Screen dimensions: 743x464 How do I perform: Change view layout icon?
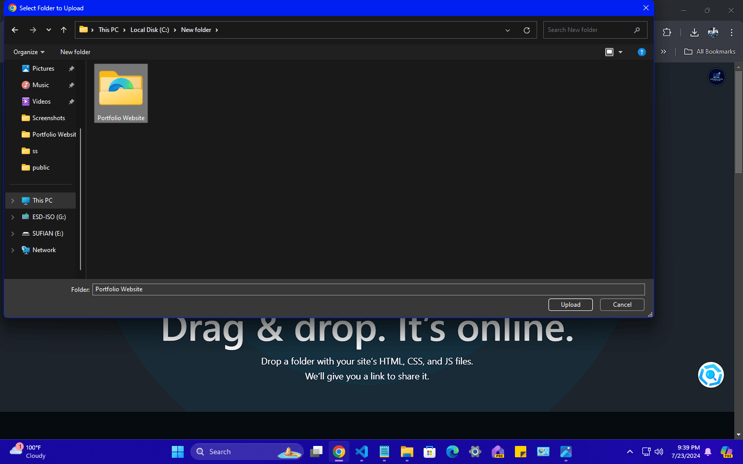[x=609, y=52]
